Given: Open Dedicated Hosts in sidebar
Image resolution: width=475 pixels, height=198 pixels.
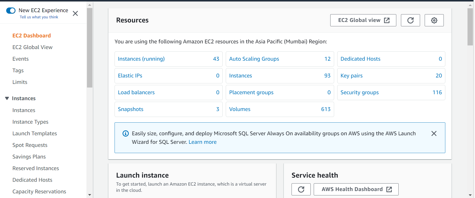Looking at the screenshot, I should point(32,180).
